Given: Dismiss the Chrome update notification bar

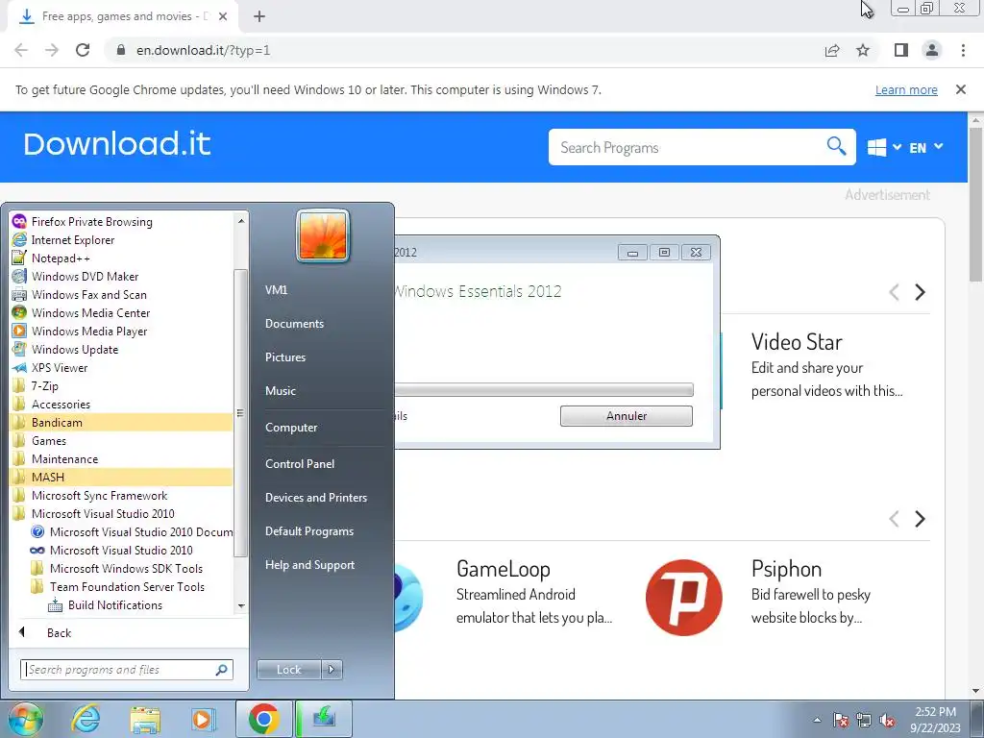Looking at the screenshot, I should 961,89.
